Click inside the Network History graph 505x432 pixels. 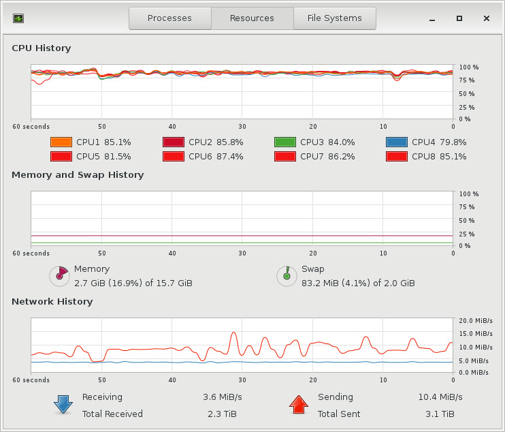242,345
